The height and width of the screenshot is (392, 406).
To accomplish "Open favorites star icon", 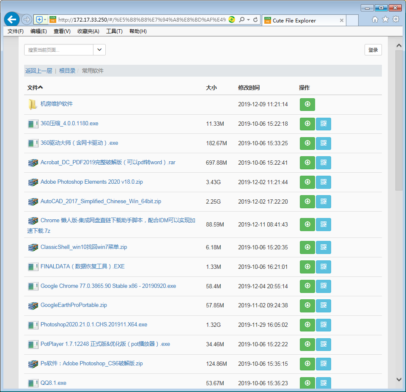I will (x=385, y=19).
